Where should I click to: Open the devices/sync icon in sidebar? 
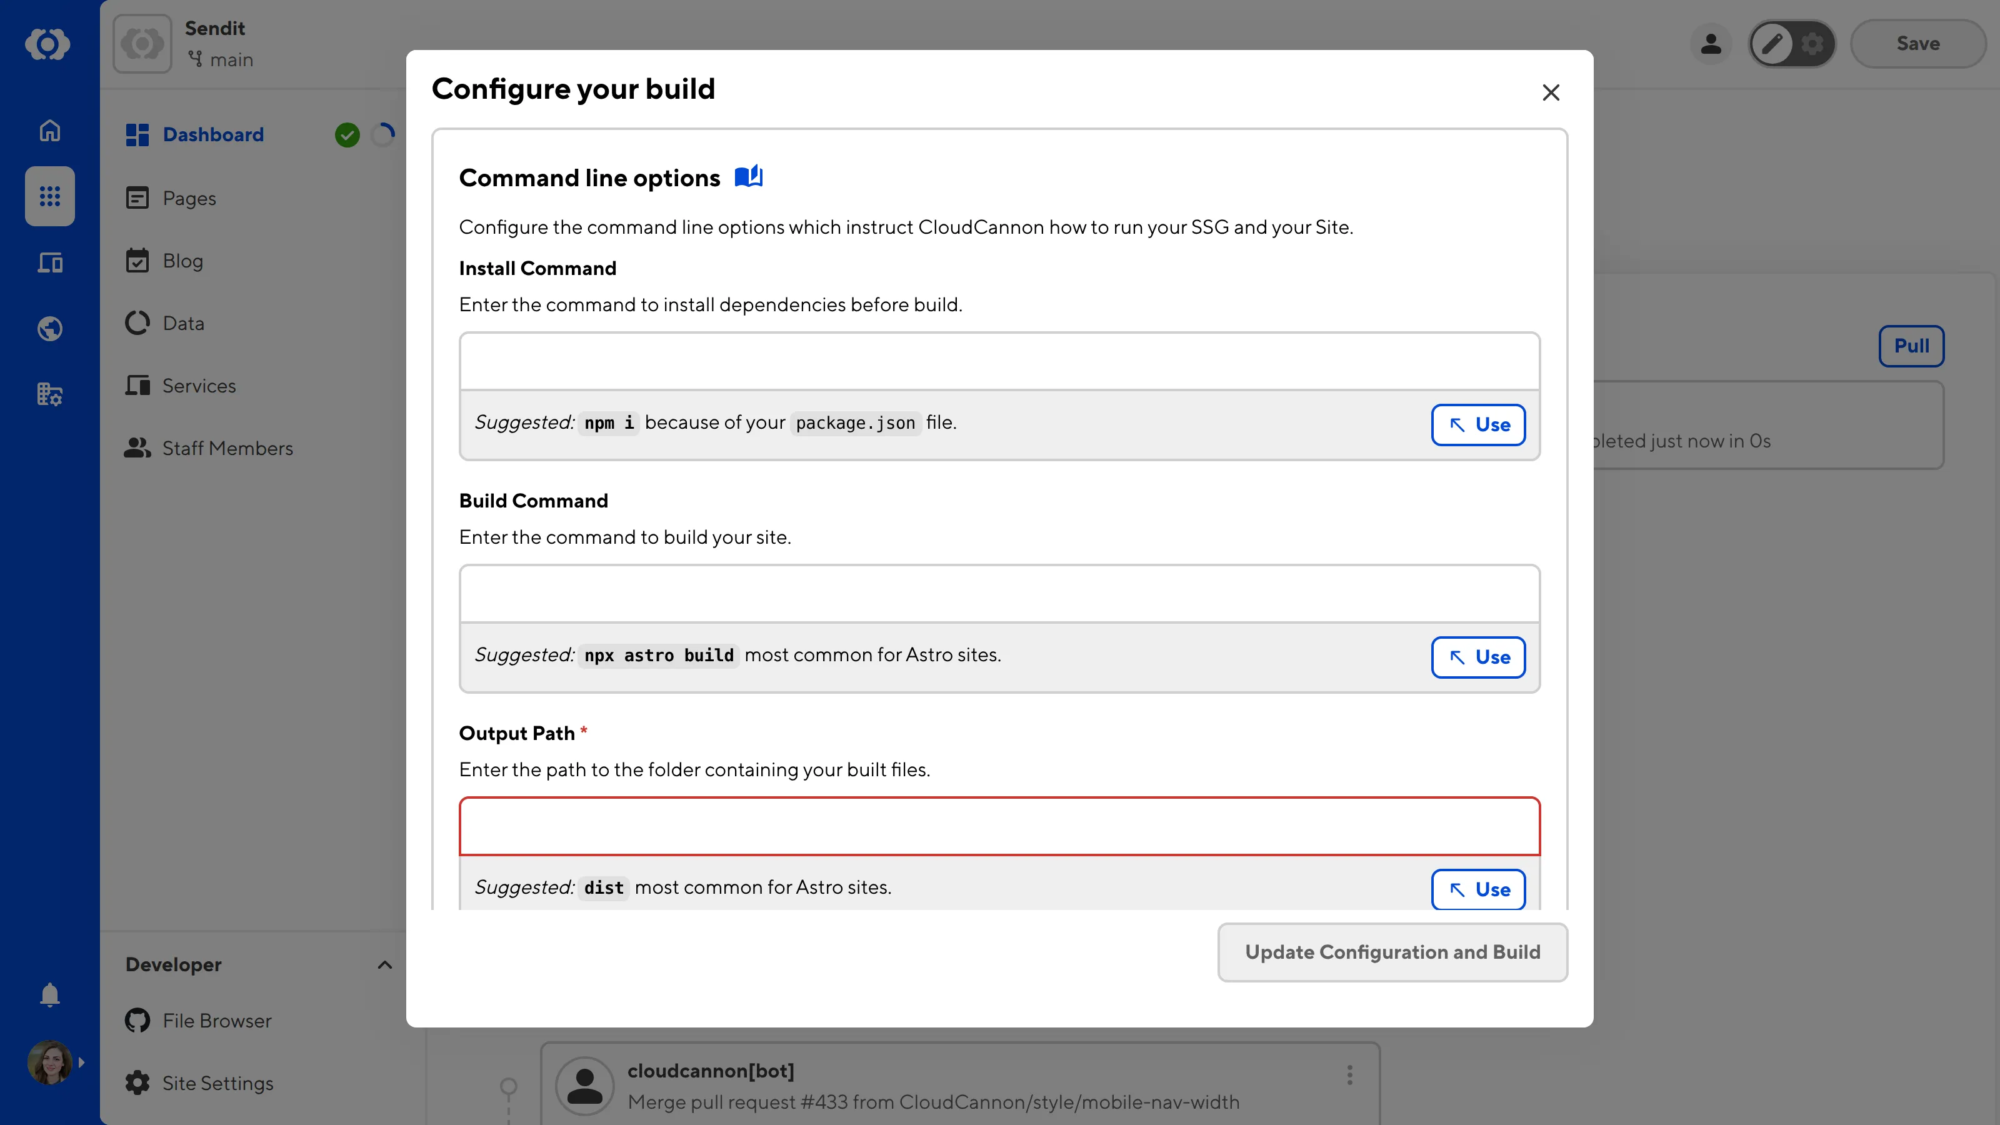49,262
